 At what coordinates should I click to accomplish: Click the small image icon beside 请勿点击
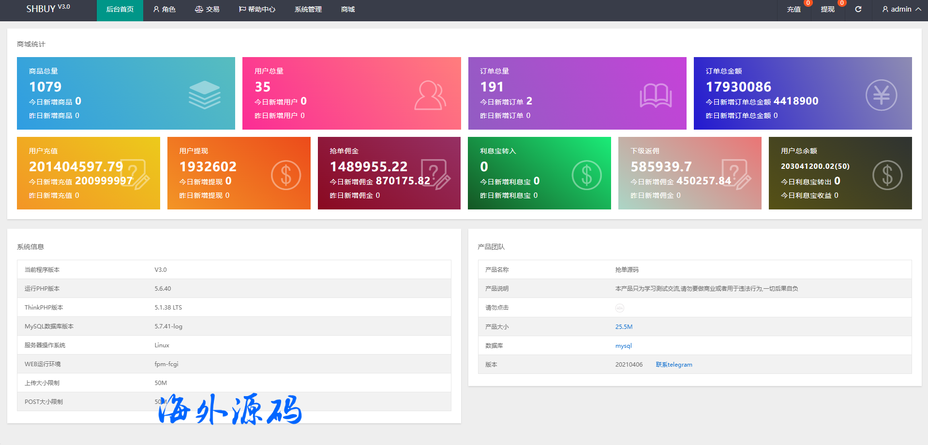tap(619, 308)
